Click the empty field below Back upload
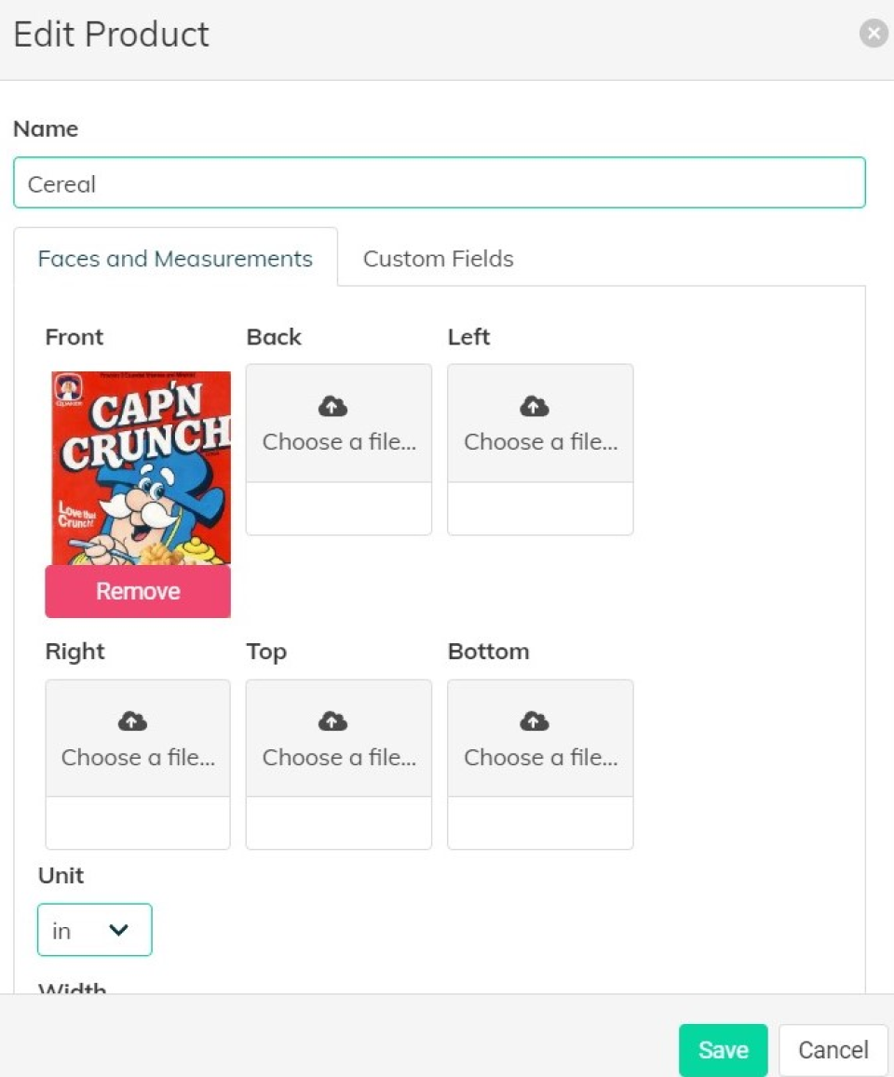Viewport: 894px width, 1077px height. pyautogui.click(x=339, y=508)
